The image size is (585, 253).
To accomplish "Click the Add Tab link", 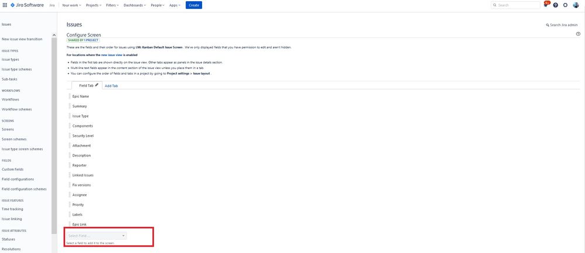I will pyautogui.click(x=111, y=86).
